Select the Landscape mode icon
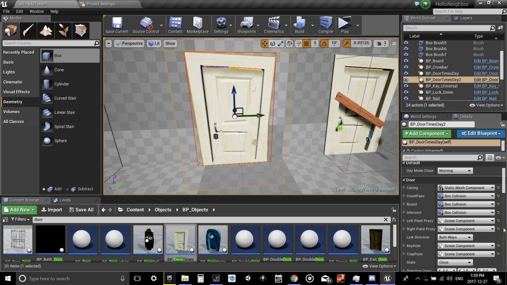Viewport: 507px width, 285px height. point(46,30)
